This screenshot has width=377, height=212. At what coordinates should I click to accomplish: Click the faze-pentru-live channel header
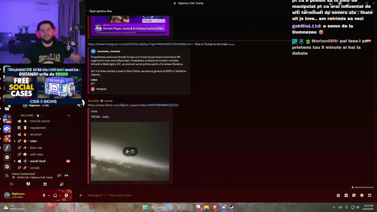100,11
